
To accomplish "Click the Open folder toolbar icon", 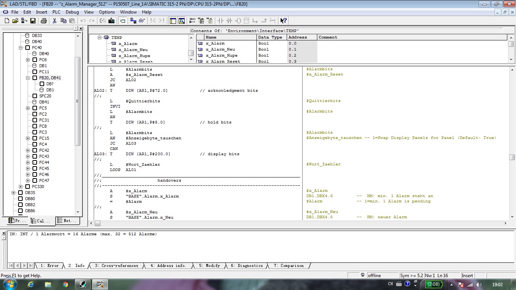I will pos(15,21).
